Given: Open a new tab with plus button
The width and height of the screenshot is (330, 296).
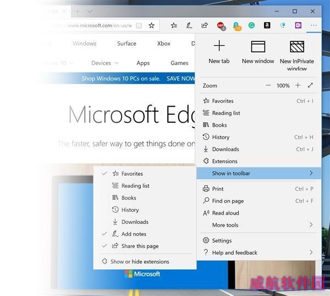Looking at the screenshot, I should point(77,12).
